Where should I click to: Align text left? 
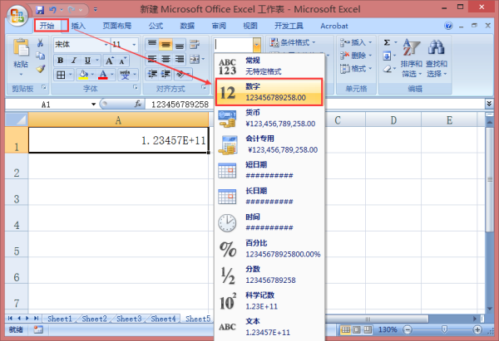pos(152,59)
